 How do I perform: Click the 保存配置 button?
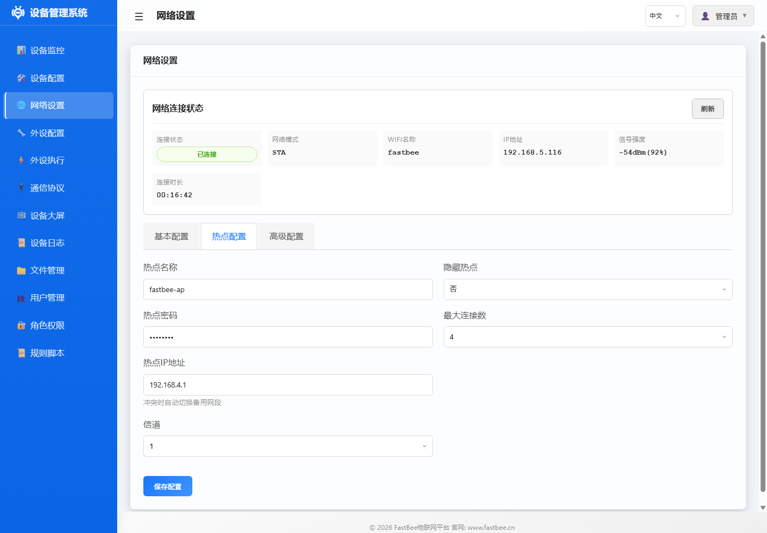[x=168, y=486]
